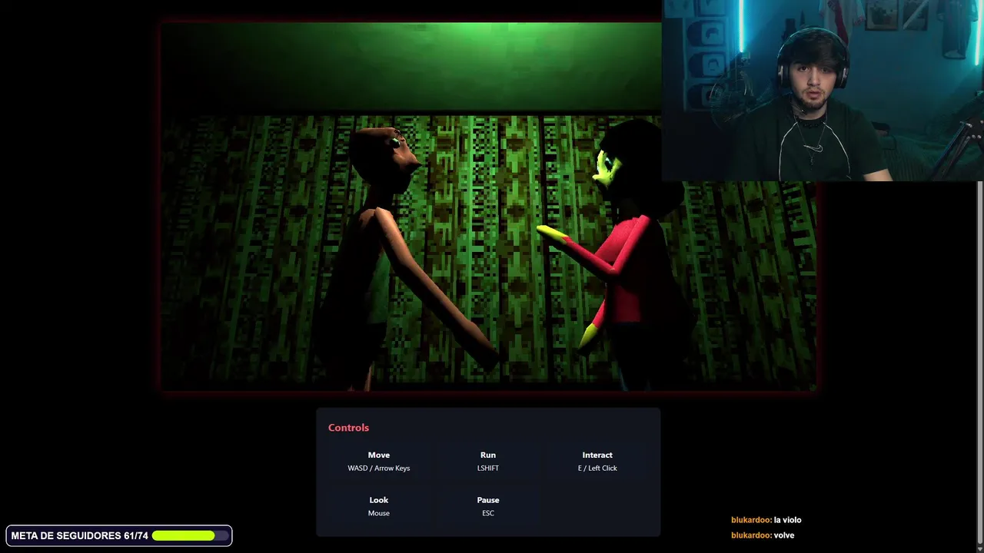Click the 'Look' control label

pyautogui.click(x=379, y=500)
